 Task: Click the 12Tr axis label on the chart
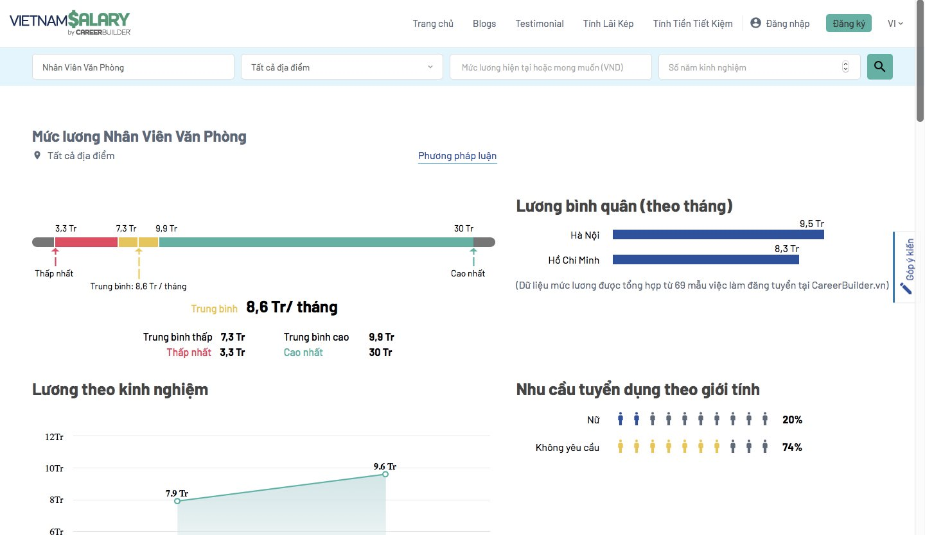click(55, 437)
